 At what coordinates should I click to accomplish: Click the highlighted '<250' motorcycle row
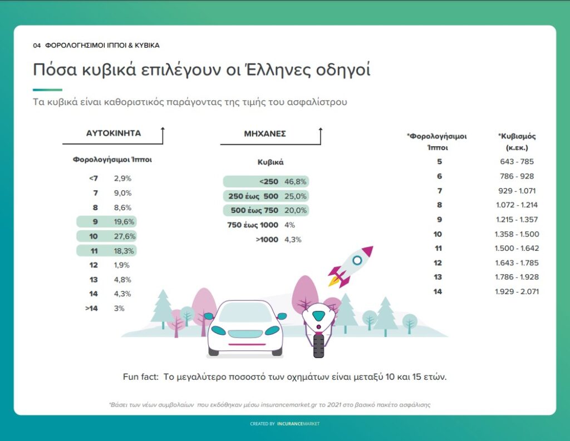click(x=266, y=182)
